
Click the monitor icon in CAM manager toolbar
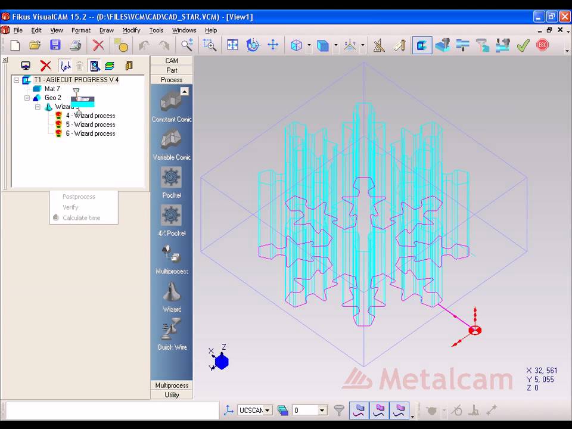pos(26,66)
